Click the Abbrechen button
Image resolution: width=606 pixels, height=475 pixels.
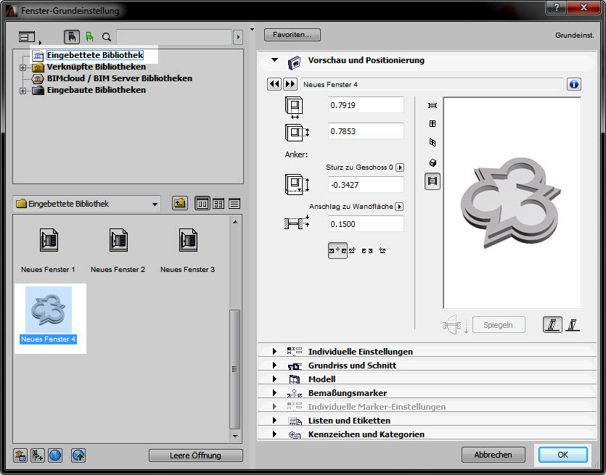click(494, 455)
